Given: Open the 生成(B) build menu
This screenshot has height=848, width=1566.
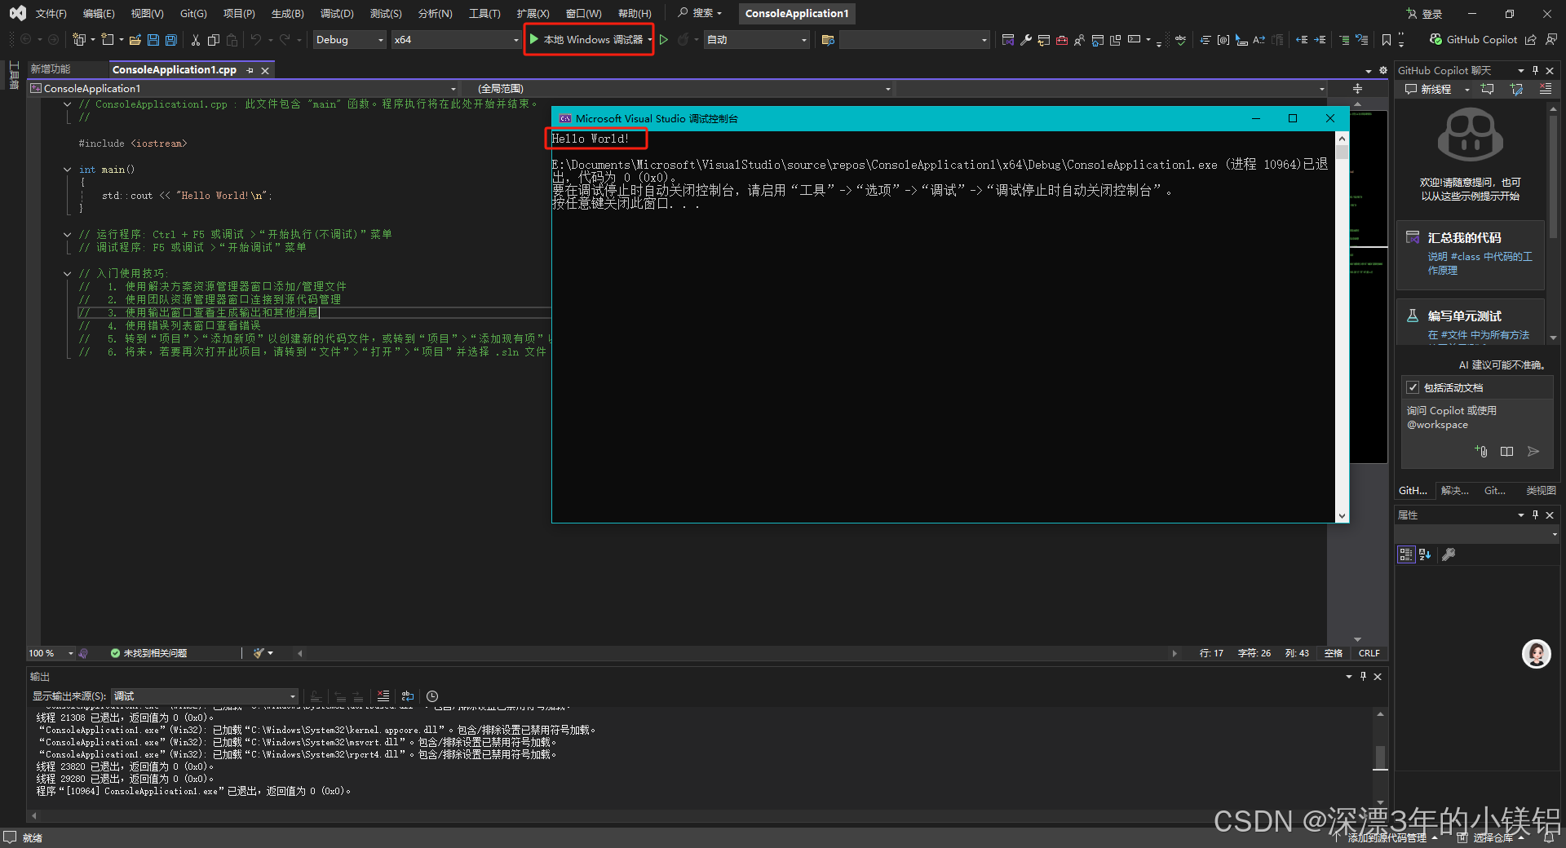Looking at the screenshot, I should 287,14.
